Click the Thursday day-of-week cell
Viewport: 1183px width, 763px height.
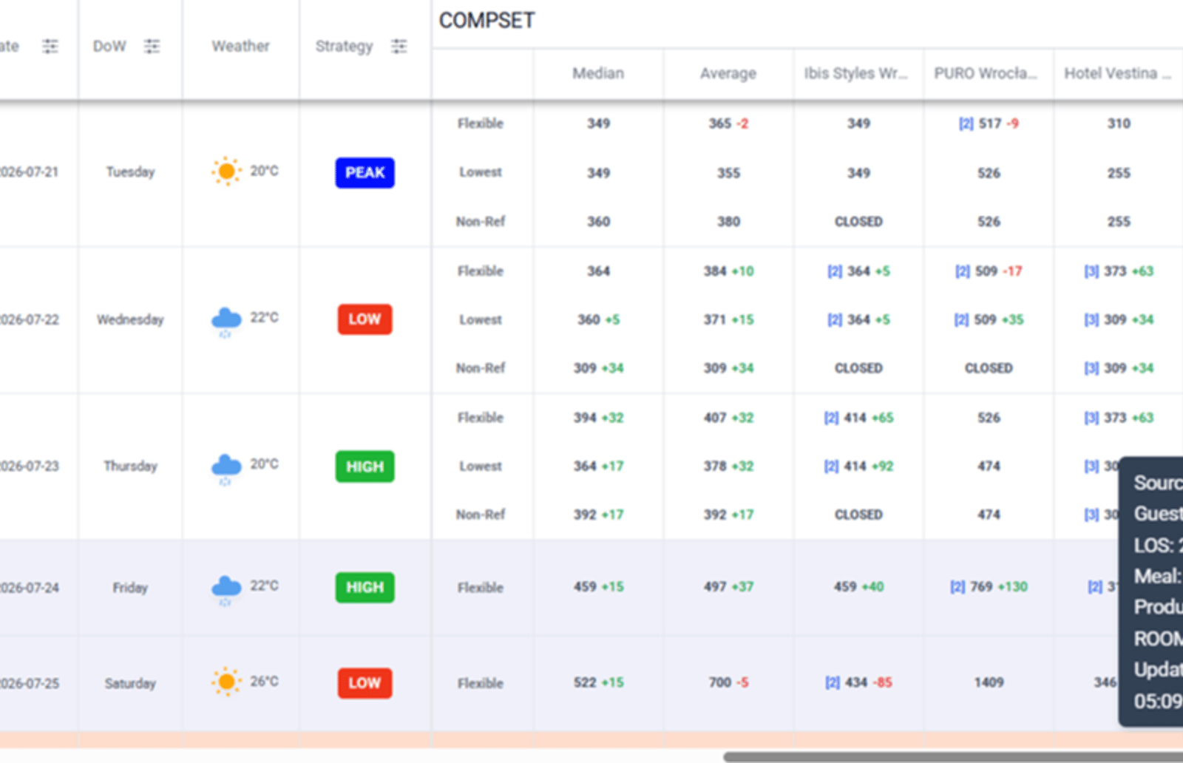(130, 467)
